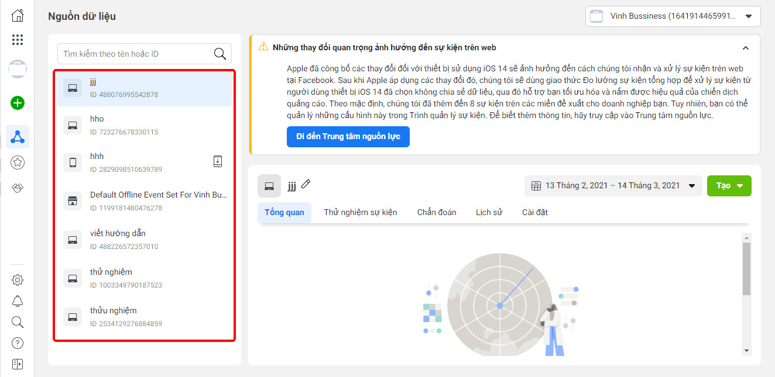Open the all tools grid menu icon
Image resolution: width=775 pixels, height=377 pixels.
(18, 40)
